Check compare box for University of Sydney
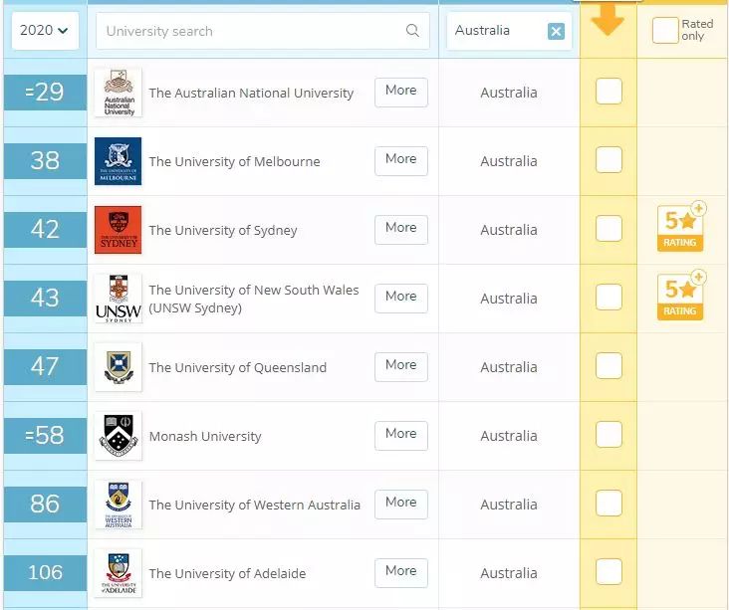729x610 pixels. [x=608, y=229]
